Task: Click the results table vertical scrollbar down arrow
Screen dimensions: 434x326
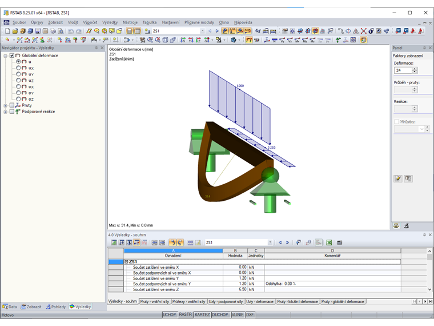Action: tap(429, 289)
